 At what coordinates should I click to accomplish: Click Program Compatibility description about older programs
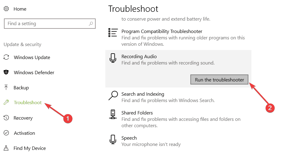point(183,41)
